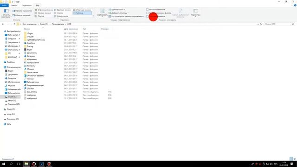This screenshot has width=297, height=167.
Task: Switch to details view icon in status bar
Action: tap(291, 159)
